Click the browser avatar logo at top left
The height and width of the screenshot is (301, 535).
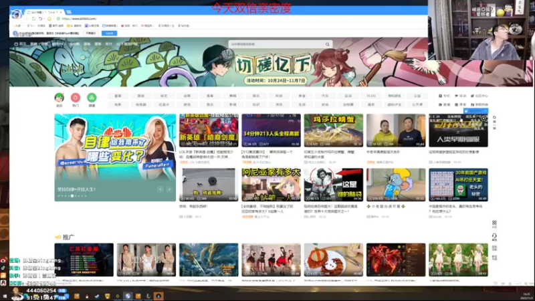(15, 15)
